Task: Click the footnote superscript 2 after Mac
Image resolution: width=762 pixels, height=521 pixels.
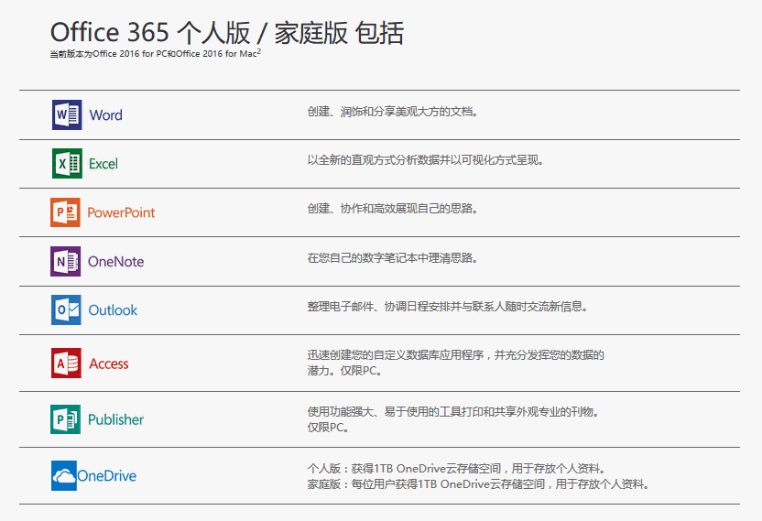Action: [x=259, y=51]
